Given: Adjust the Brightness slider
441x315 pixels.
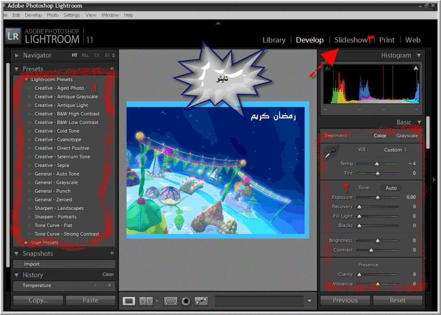Looking at the screenshot, I should (377, 240).
